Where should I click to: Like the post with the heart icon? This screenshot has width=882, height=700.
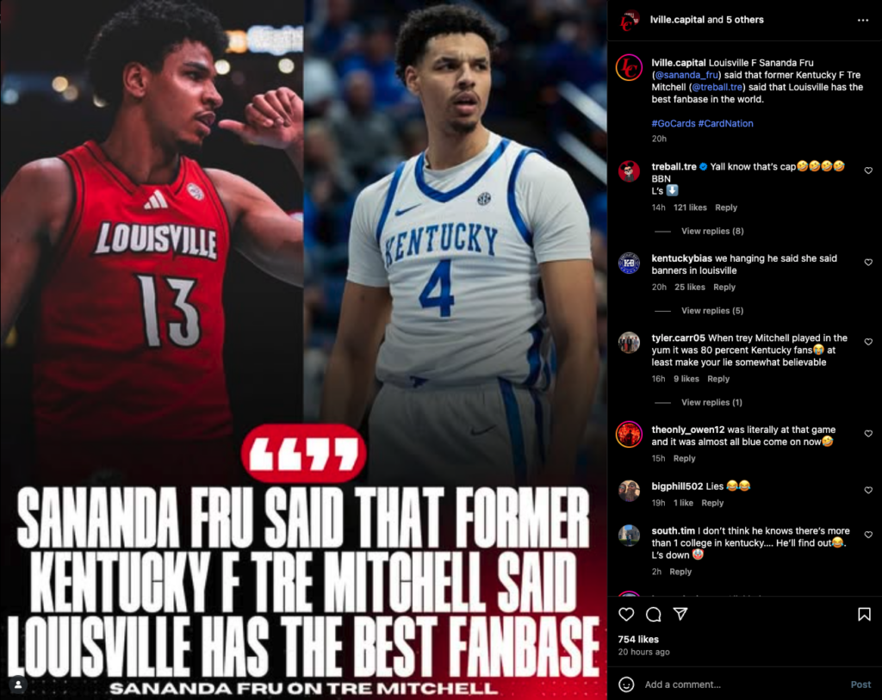tap(626, 614)
